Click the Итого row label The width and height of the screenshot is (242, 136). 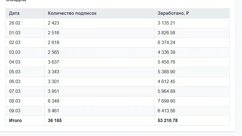point(15,121)
